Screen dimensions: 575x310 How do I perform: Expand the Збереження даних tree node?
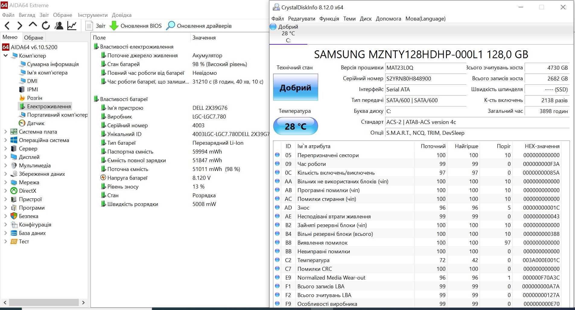(5, 174)
